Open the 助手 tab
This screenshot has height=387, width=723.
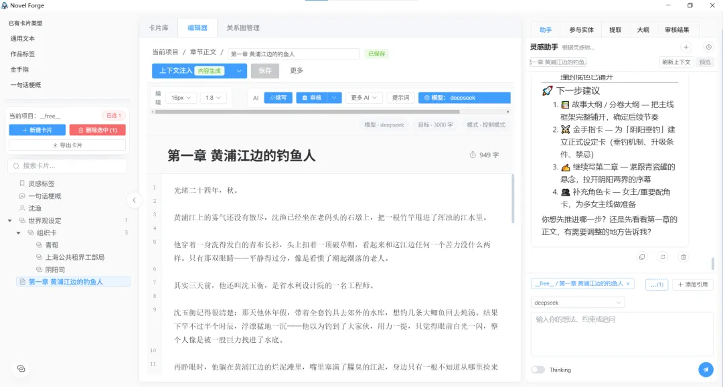[546, 29]
